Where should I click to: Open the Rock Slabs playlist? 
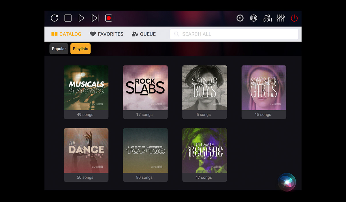coord(145,88)
